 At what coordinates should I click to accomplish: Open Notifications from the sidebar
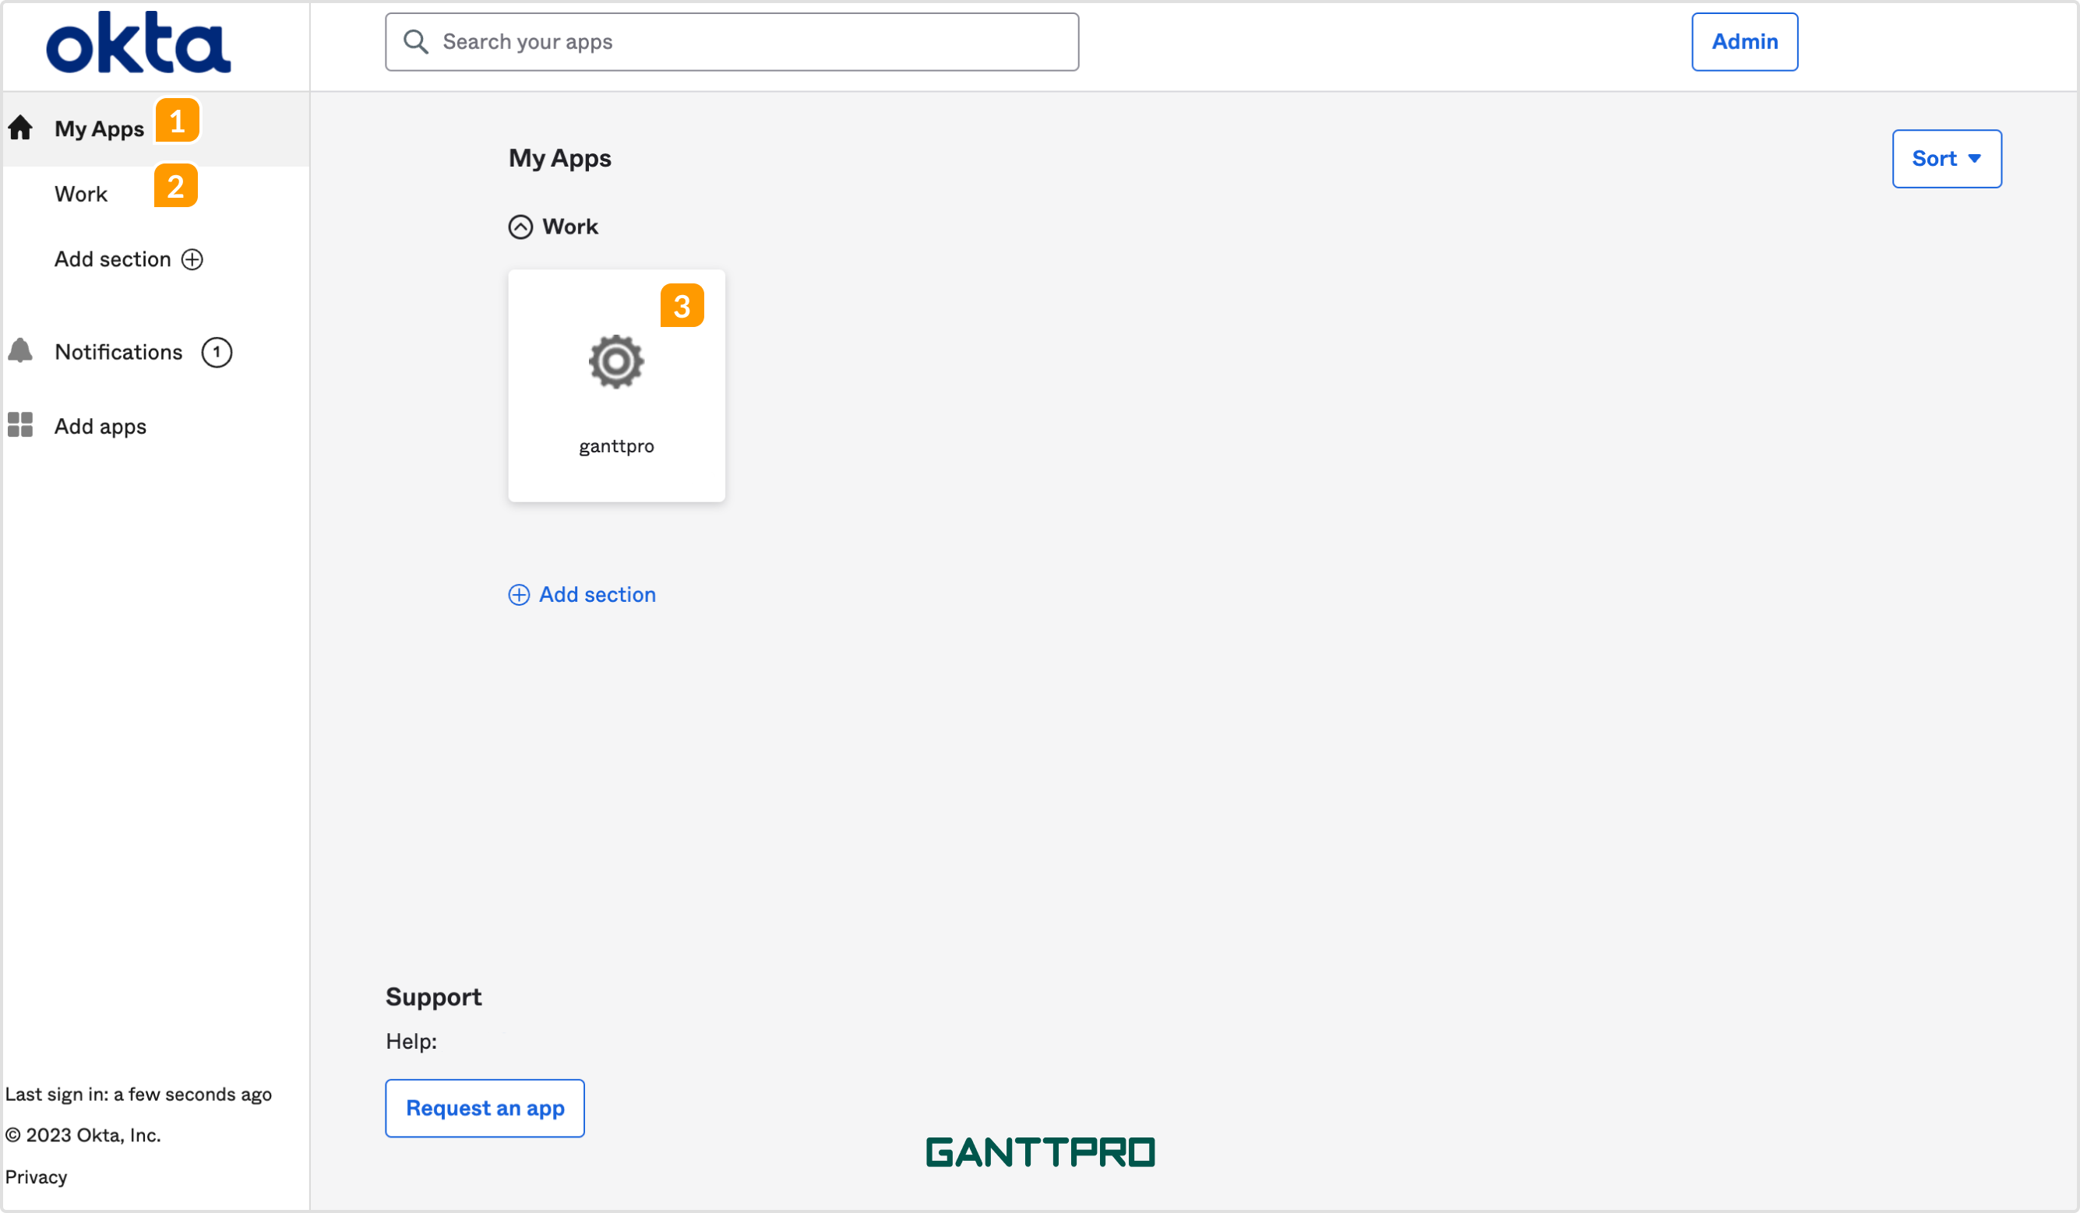pos(118,353)
